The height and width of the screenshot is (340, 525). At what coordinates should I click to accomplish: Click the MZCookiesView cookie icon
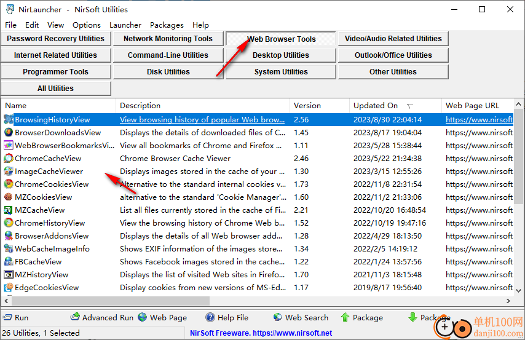9,197
